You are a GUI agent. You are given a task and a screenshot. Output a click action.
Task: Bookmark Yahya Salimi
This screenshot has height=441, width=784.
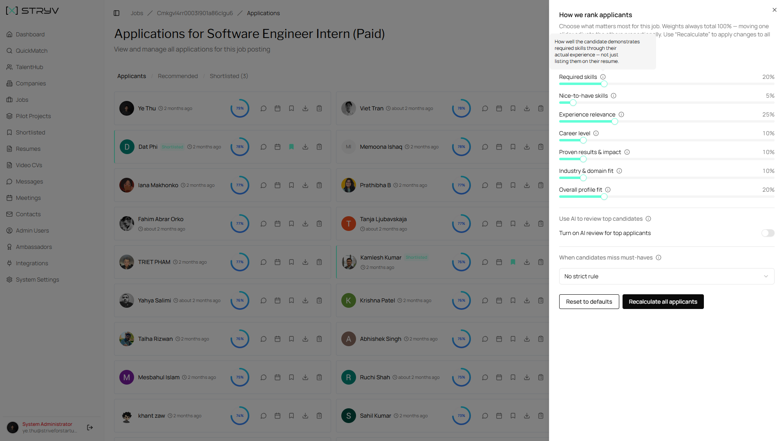(291, 300)
